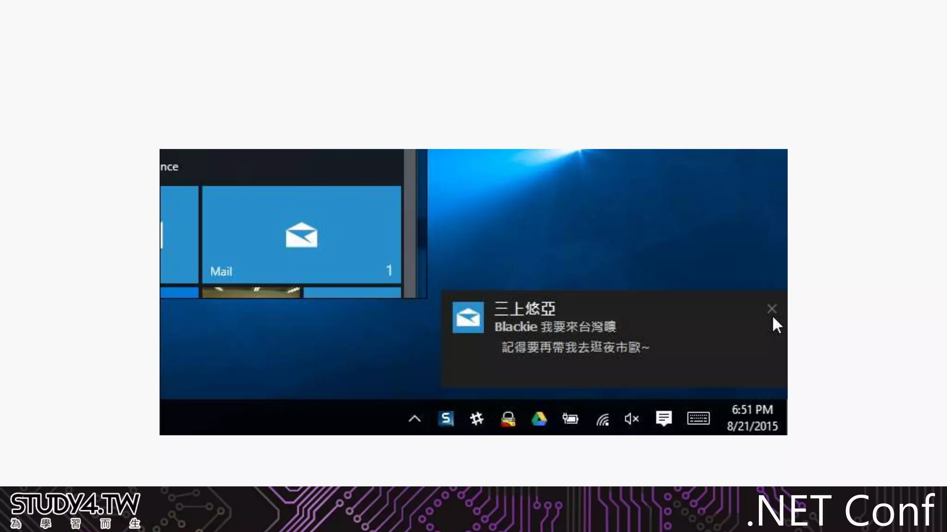Click the Blackie subject line in notification
Screen dimensions: 947x532
pyautogui.click(x=555, y=327)
